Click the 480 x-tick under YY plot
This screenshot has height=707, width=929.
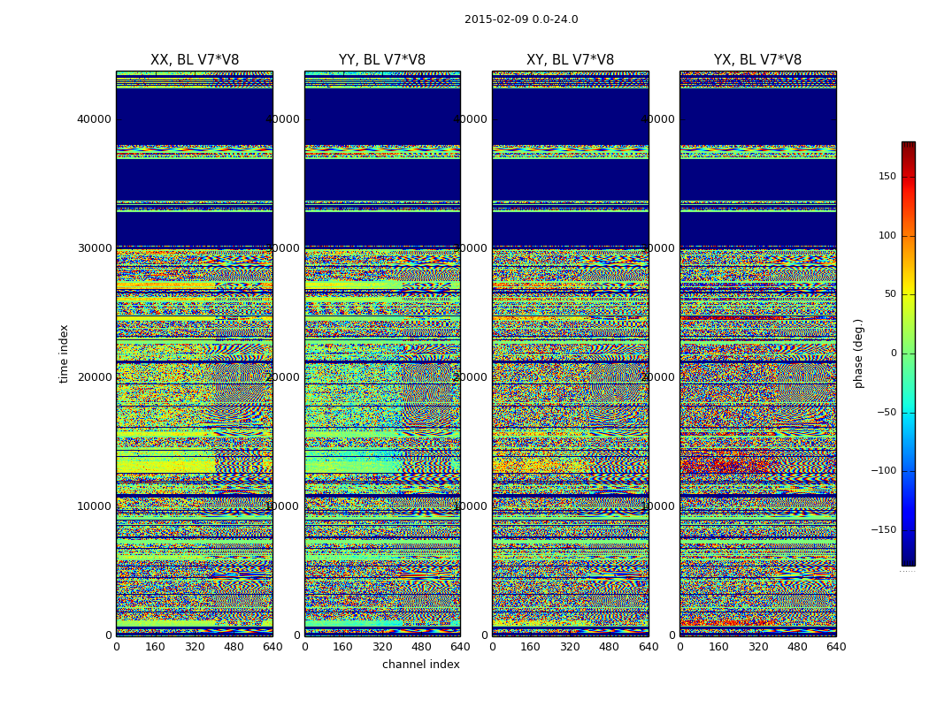coord(421,647)
